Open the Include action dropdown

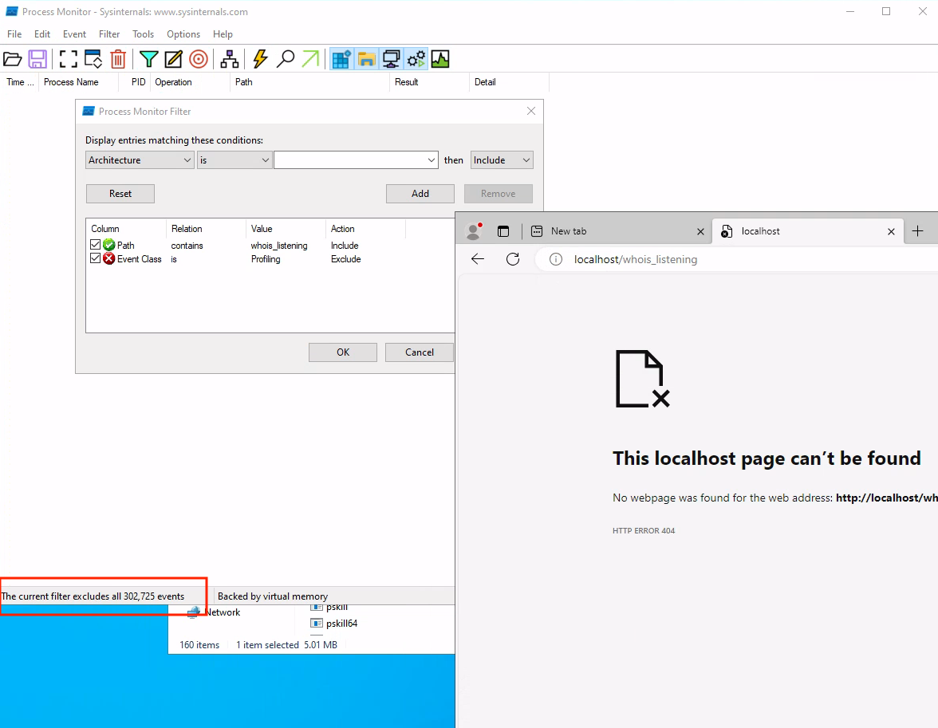pos(525,159)
